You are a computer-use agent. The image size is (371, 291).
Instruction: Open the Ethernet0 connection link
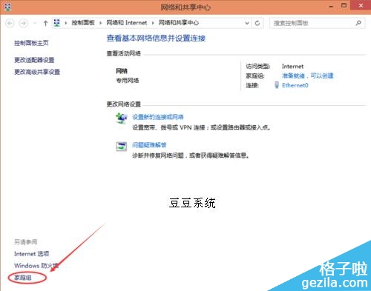pos(295,85)
